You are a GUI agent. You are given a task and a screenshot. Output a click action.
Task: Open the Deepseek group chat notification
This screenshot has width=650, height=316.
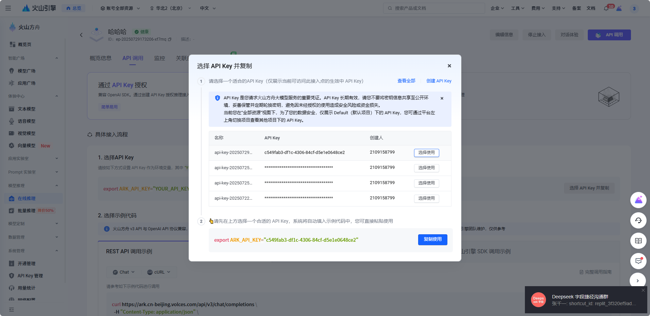point(586,300)
